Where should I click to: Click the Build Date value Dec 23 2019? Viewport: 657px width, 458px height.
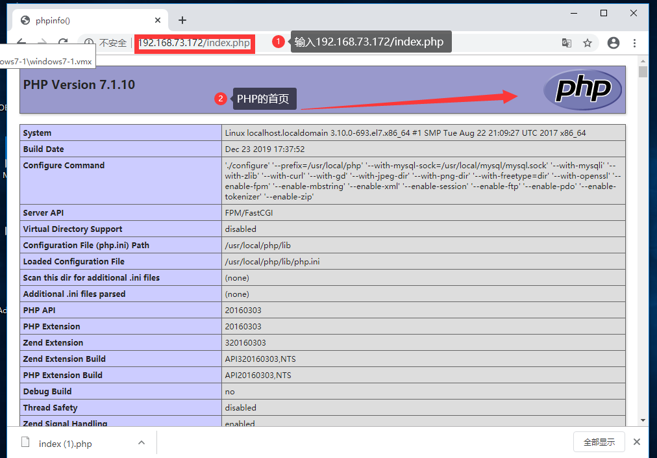[x=265, y=149]
